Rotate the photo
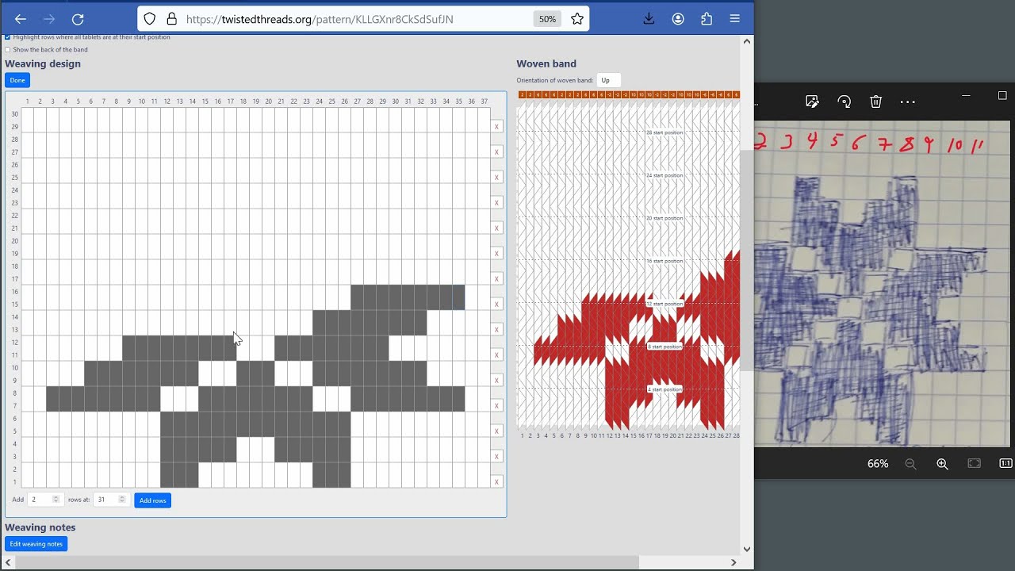This screenshot has width=1015, height=571. tap(844, 102)
